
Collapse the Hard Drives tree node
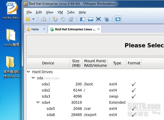point(28,72)
